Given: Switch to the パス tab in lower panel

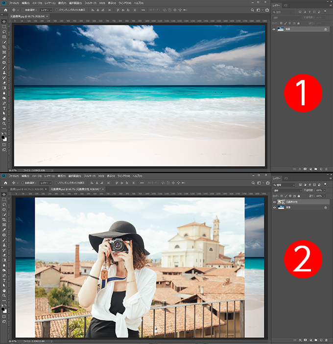Looking at the screenshot, I should click(x=286, y=178).
